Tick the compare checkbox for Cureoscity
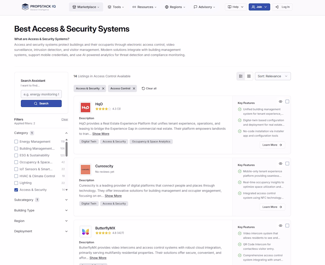This screenshot has width=325, height=265. coord(287,163)
